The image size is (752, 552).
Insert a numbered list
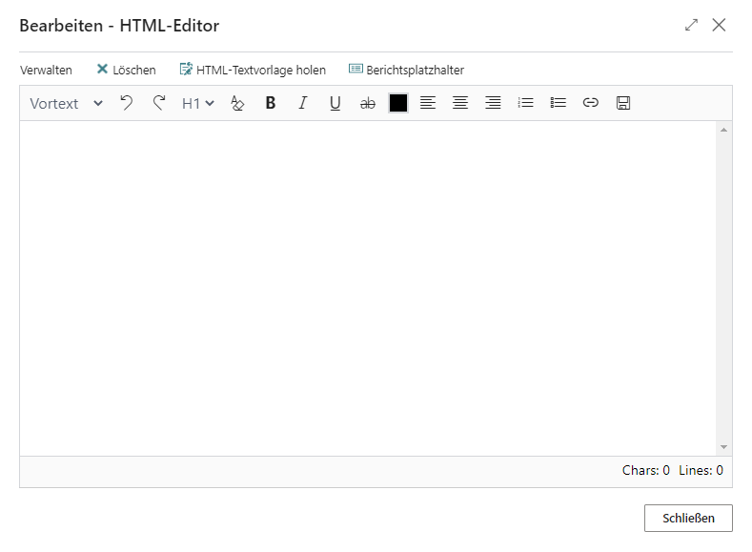click(525, 103)
